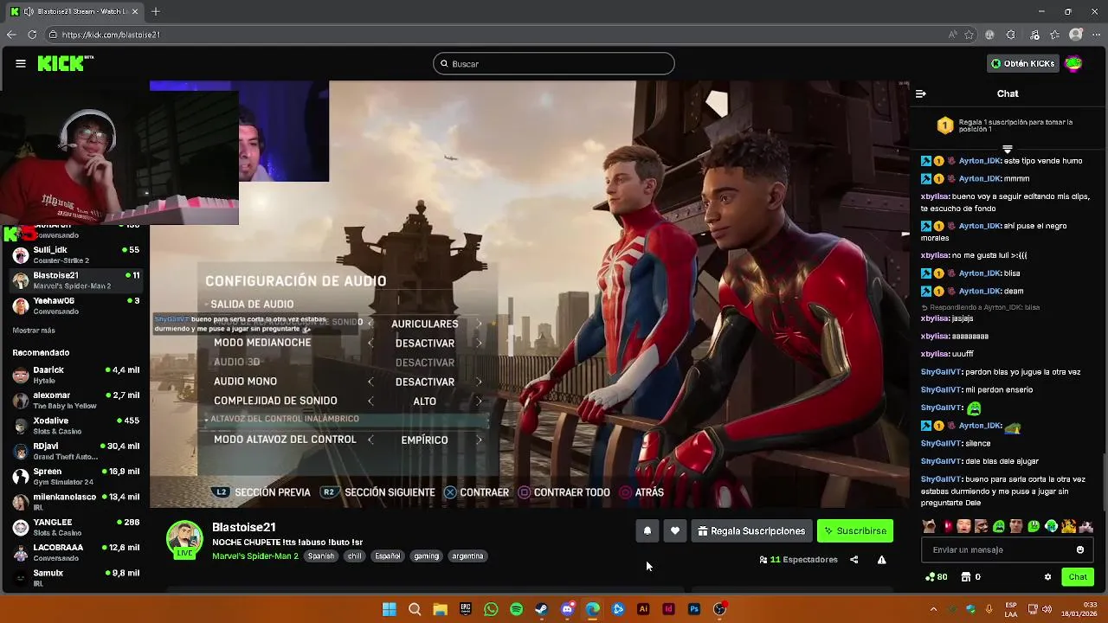Click the gaming tag
This screenshot has width=1108, height=623.
[426, 556]
